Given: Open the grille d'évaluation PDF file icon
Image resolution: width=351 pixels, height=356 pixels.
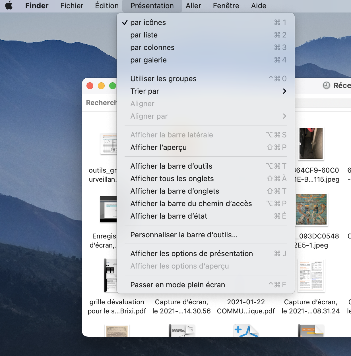Looking at the screenshot, I should click(111, 275).
